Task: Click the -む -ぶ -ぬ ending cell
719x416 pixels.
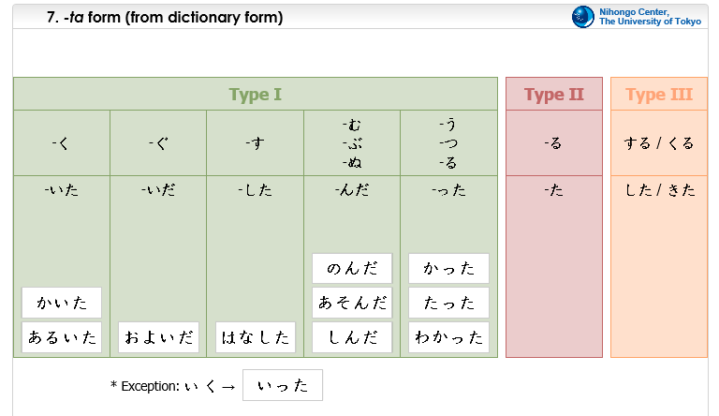Action: pyautogui.click(x=352, y=143)
